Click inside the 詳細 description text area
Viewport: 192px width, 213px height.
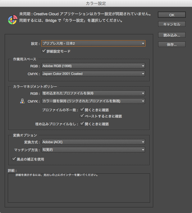pos(79,188)
